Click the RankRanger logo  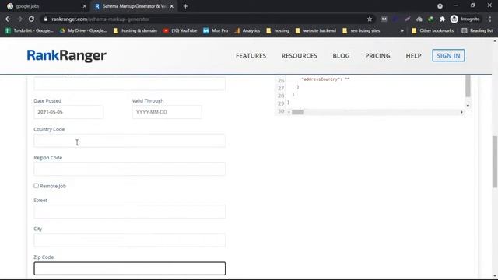[66, 55]
